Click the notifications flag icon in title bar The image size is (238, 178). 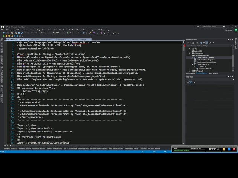pyautogui.click(x=198, y=27)
